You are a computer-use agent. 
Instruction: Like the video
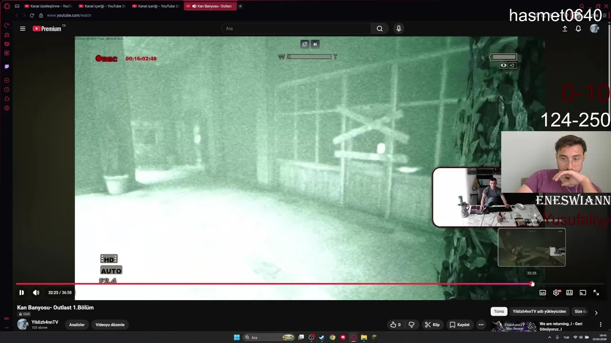pos(395,325)
